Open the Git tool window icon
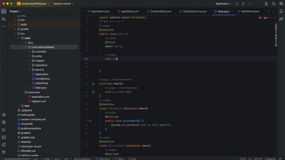 4,152
